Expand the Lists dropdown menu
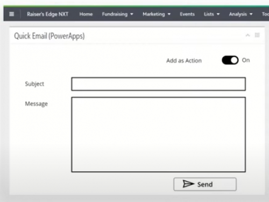Image resolution: width=269 pixels, height=202 pixels. 211,14
